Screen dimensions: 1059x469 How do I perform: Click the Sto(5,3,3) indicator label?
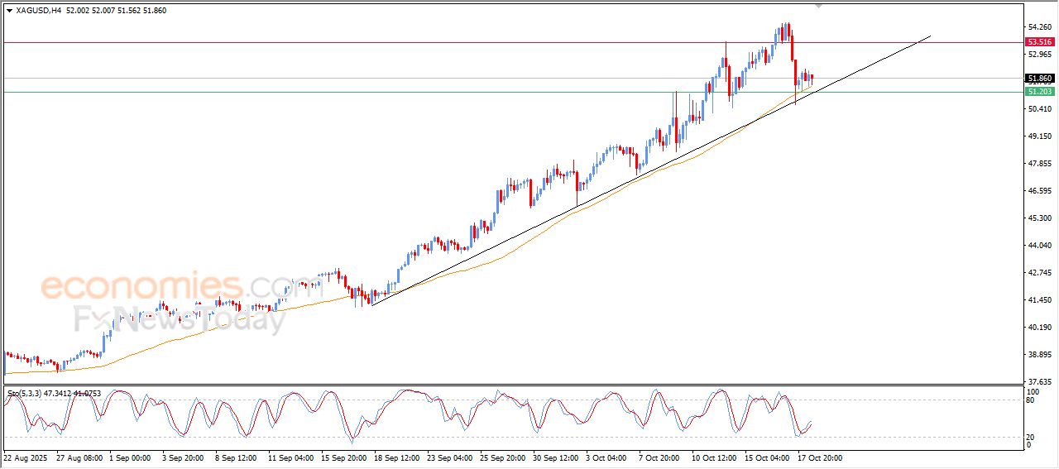31,394
